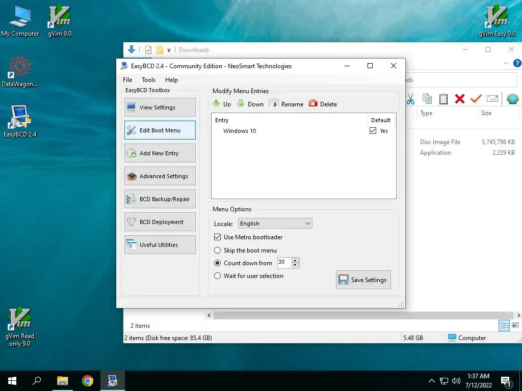Open EasyBCD Help menu
522x391 pixels.
171,80
